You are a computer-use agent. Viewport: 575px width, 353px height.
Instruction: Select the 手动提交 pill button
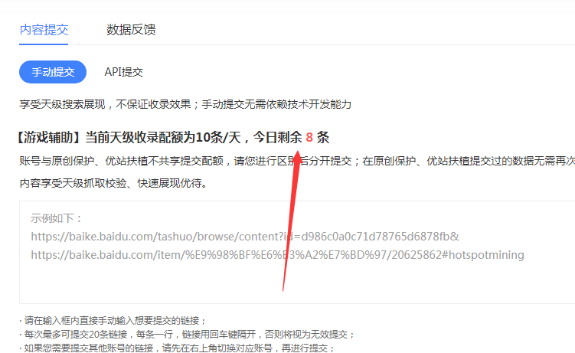(53, 72)
